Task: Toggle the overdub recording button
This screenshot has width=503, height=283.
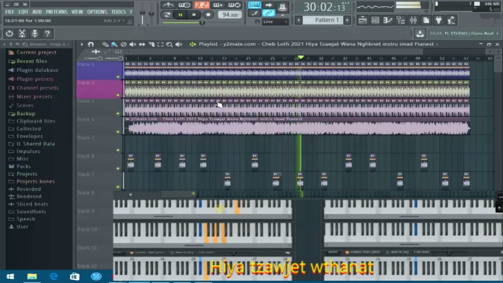Action: click(x=218, y=5)
